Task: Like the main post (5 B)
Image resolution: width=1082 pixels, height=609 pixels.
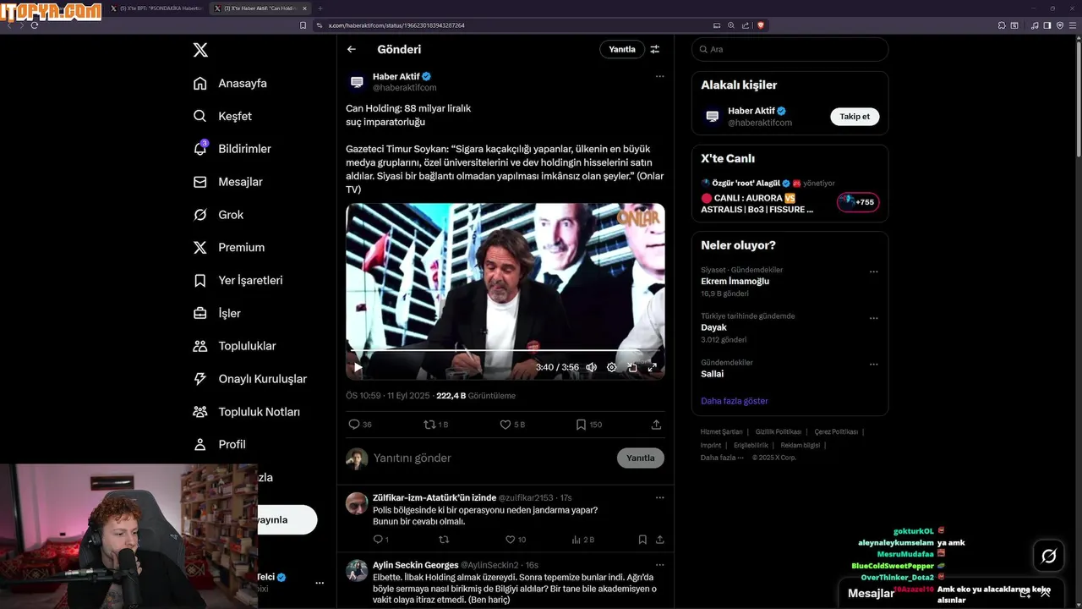Action: (512, 425)
